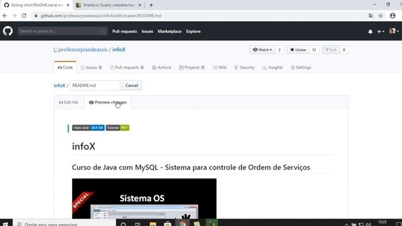Select the Preview changes tab
The image size is (402, 226).
(x=107, y=102)
